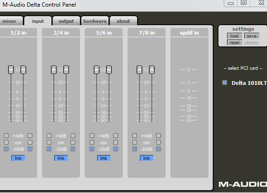The width and height of the screenshot is (267, 193).
Task: Click right fader handle of 7/8 in
Action: click(x=152, y=70)
